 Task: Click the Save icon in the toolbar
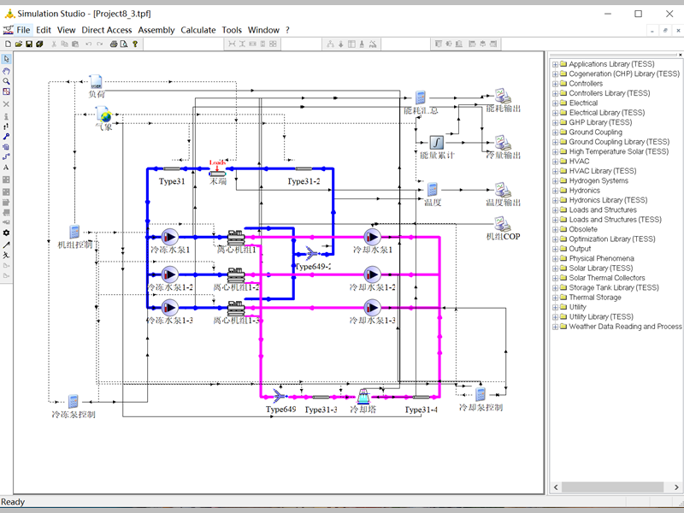(28, 44)
